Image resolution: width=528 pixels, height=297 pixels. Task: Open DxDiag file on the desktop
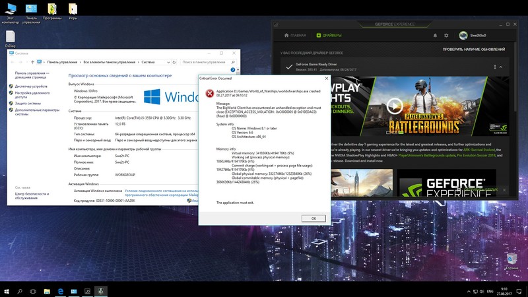[x=11, y=38]
